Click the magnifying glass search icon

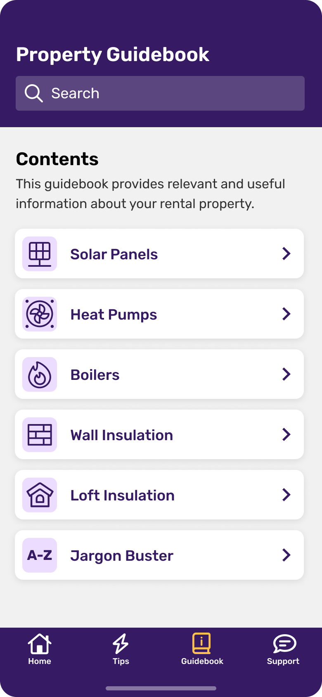click(33, 93)
